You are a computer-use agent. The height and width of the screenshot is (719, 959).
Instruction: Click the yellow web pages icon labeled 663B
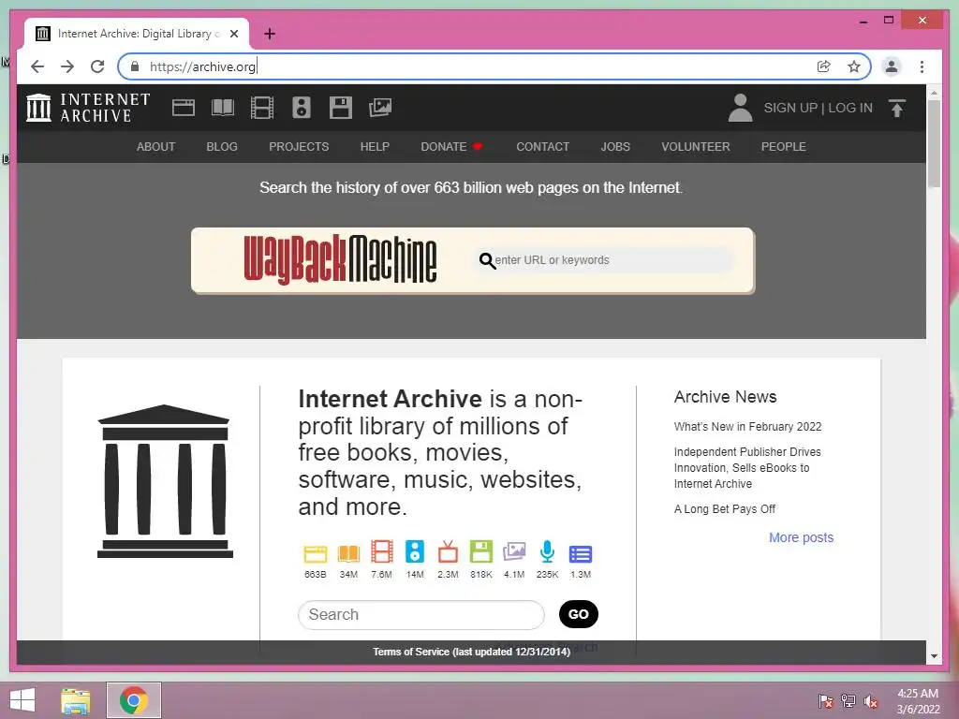(316, 553)
